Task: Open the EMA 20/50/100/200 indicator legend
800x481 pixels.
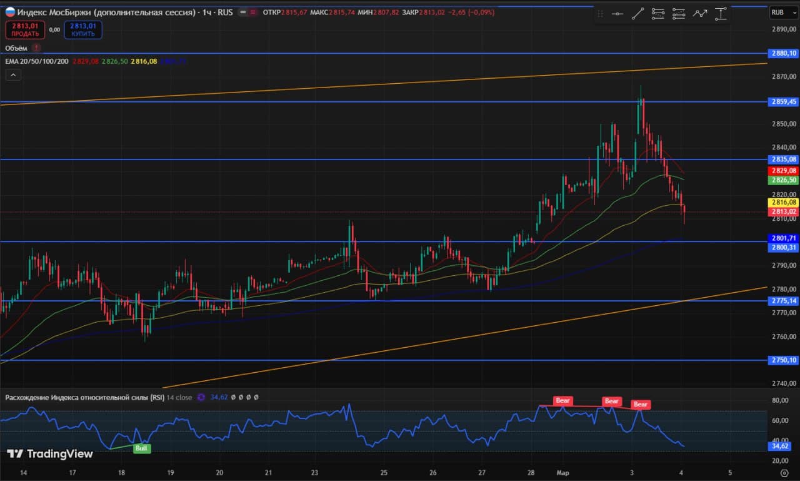Action: (x=36, y=61)
